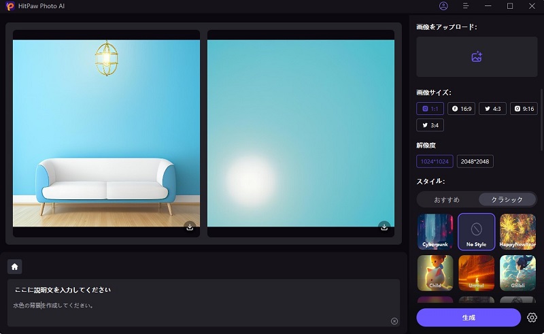Click the HitPaw logo icon
This screenshot has height=334, width=544.
pos(10,6)
